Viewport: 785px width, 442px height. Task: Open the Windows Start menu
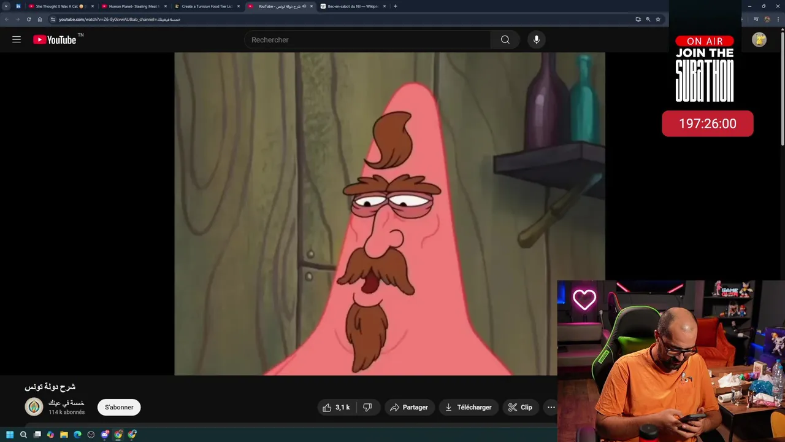10,435
